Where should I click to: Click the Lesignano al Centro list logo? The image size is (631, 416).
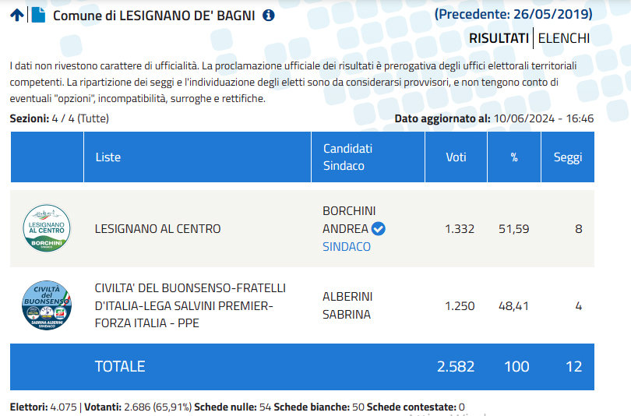pos(47,228)
